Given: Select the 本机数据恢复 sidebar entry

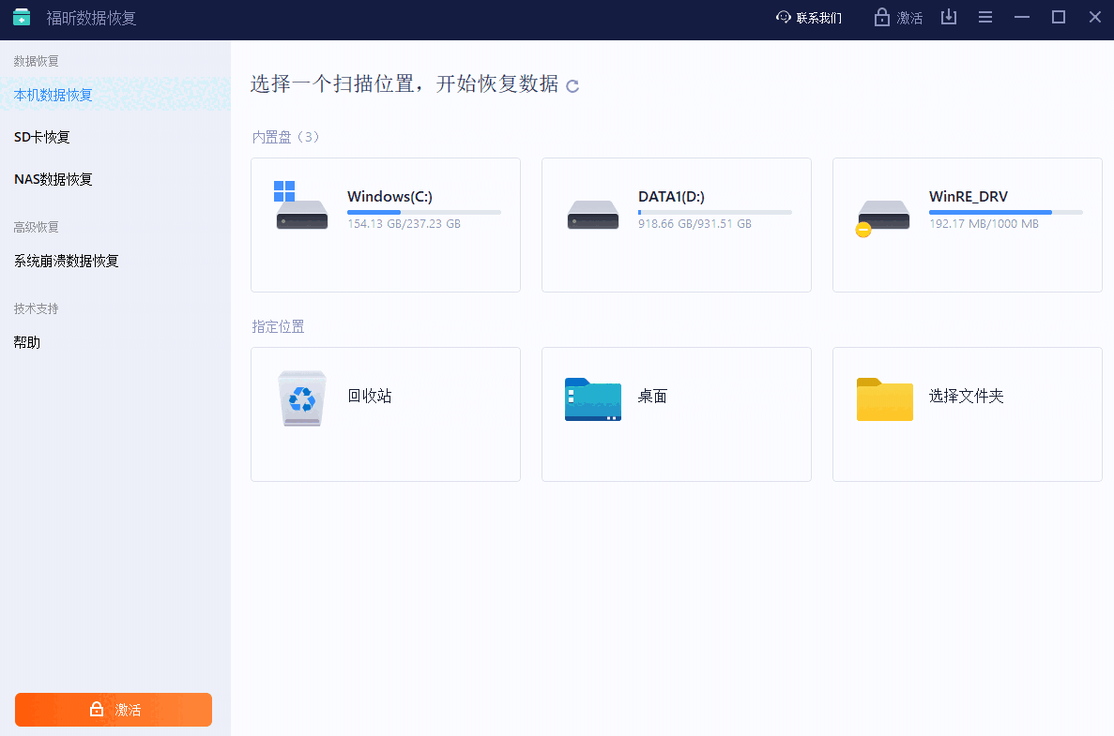Looking at the screenshot, I should click(x=53, y=94).
